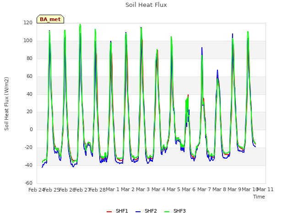
Task: Toggle the SHF1 series in the legend
Action: click(117, 211)
